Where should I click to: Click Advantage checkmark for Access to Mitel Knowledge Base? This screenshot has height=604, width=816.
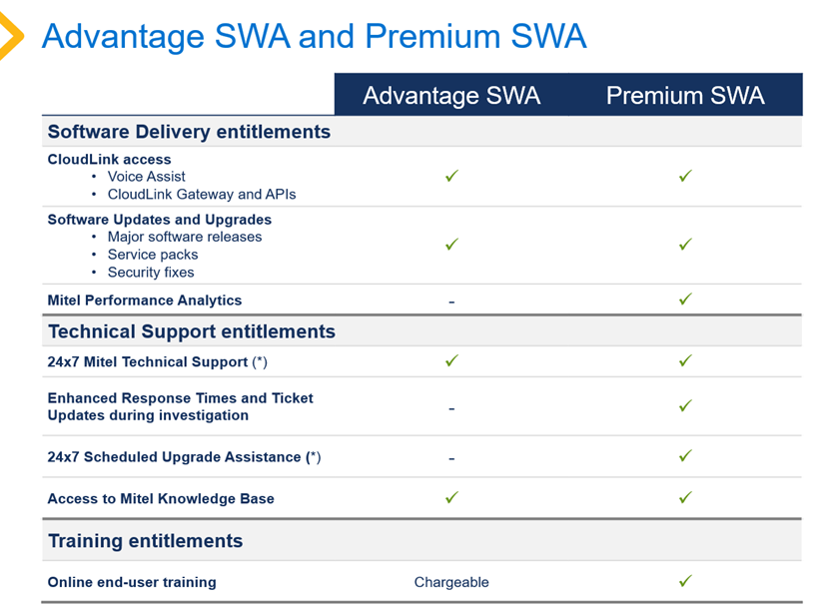pyautogui.click(x=451, y=497)
